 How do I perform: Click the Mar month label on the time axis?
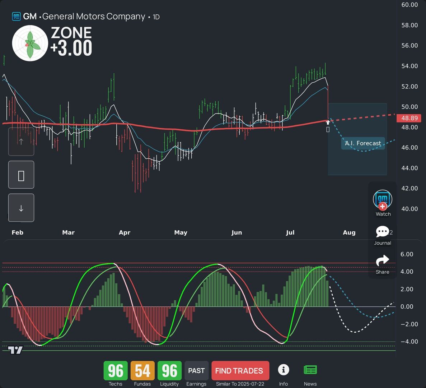(x=68, y=232)
